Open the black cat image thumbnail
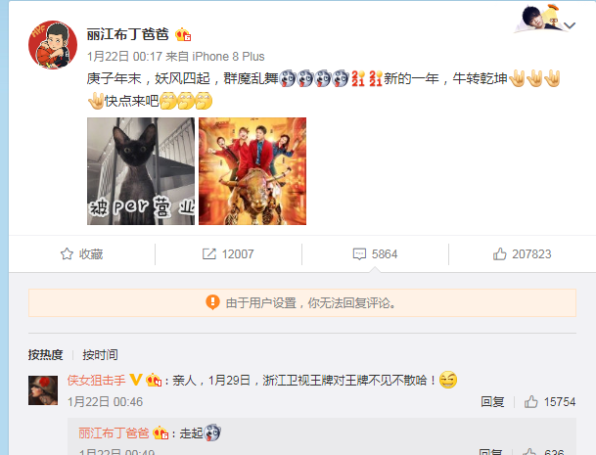 pyautogui.click(x=141, y=171)
